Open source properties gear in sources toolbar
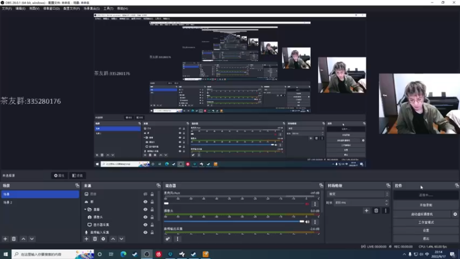Viewport: 460px width, 259px height. (103, 239)
